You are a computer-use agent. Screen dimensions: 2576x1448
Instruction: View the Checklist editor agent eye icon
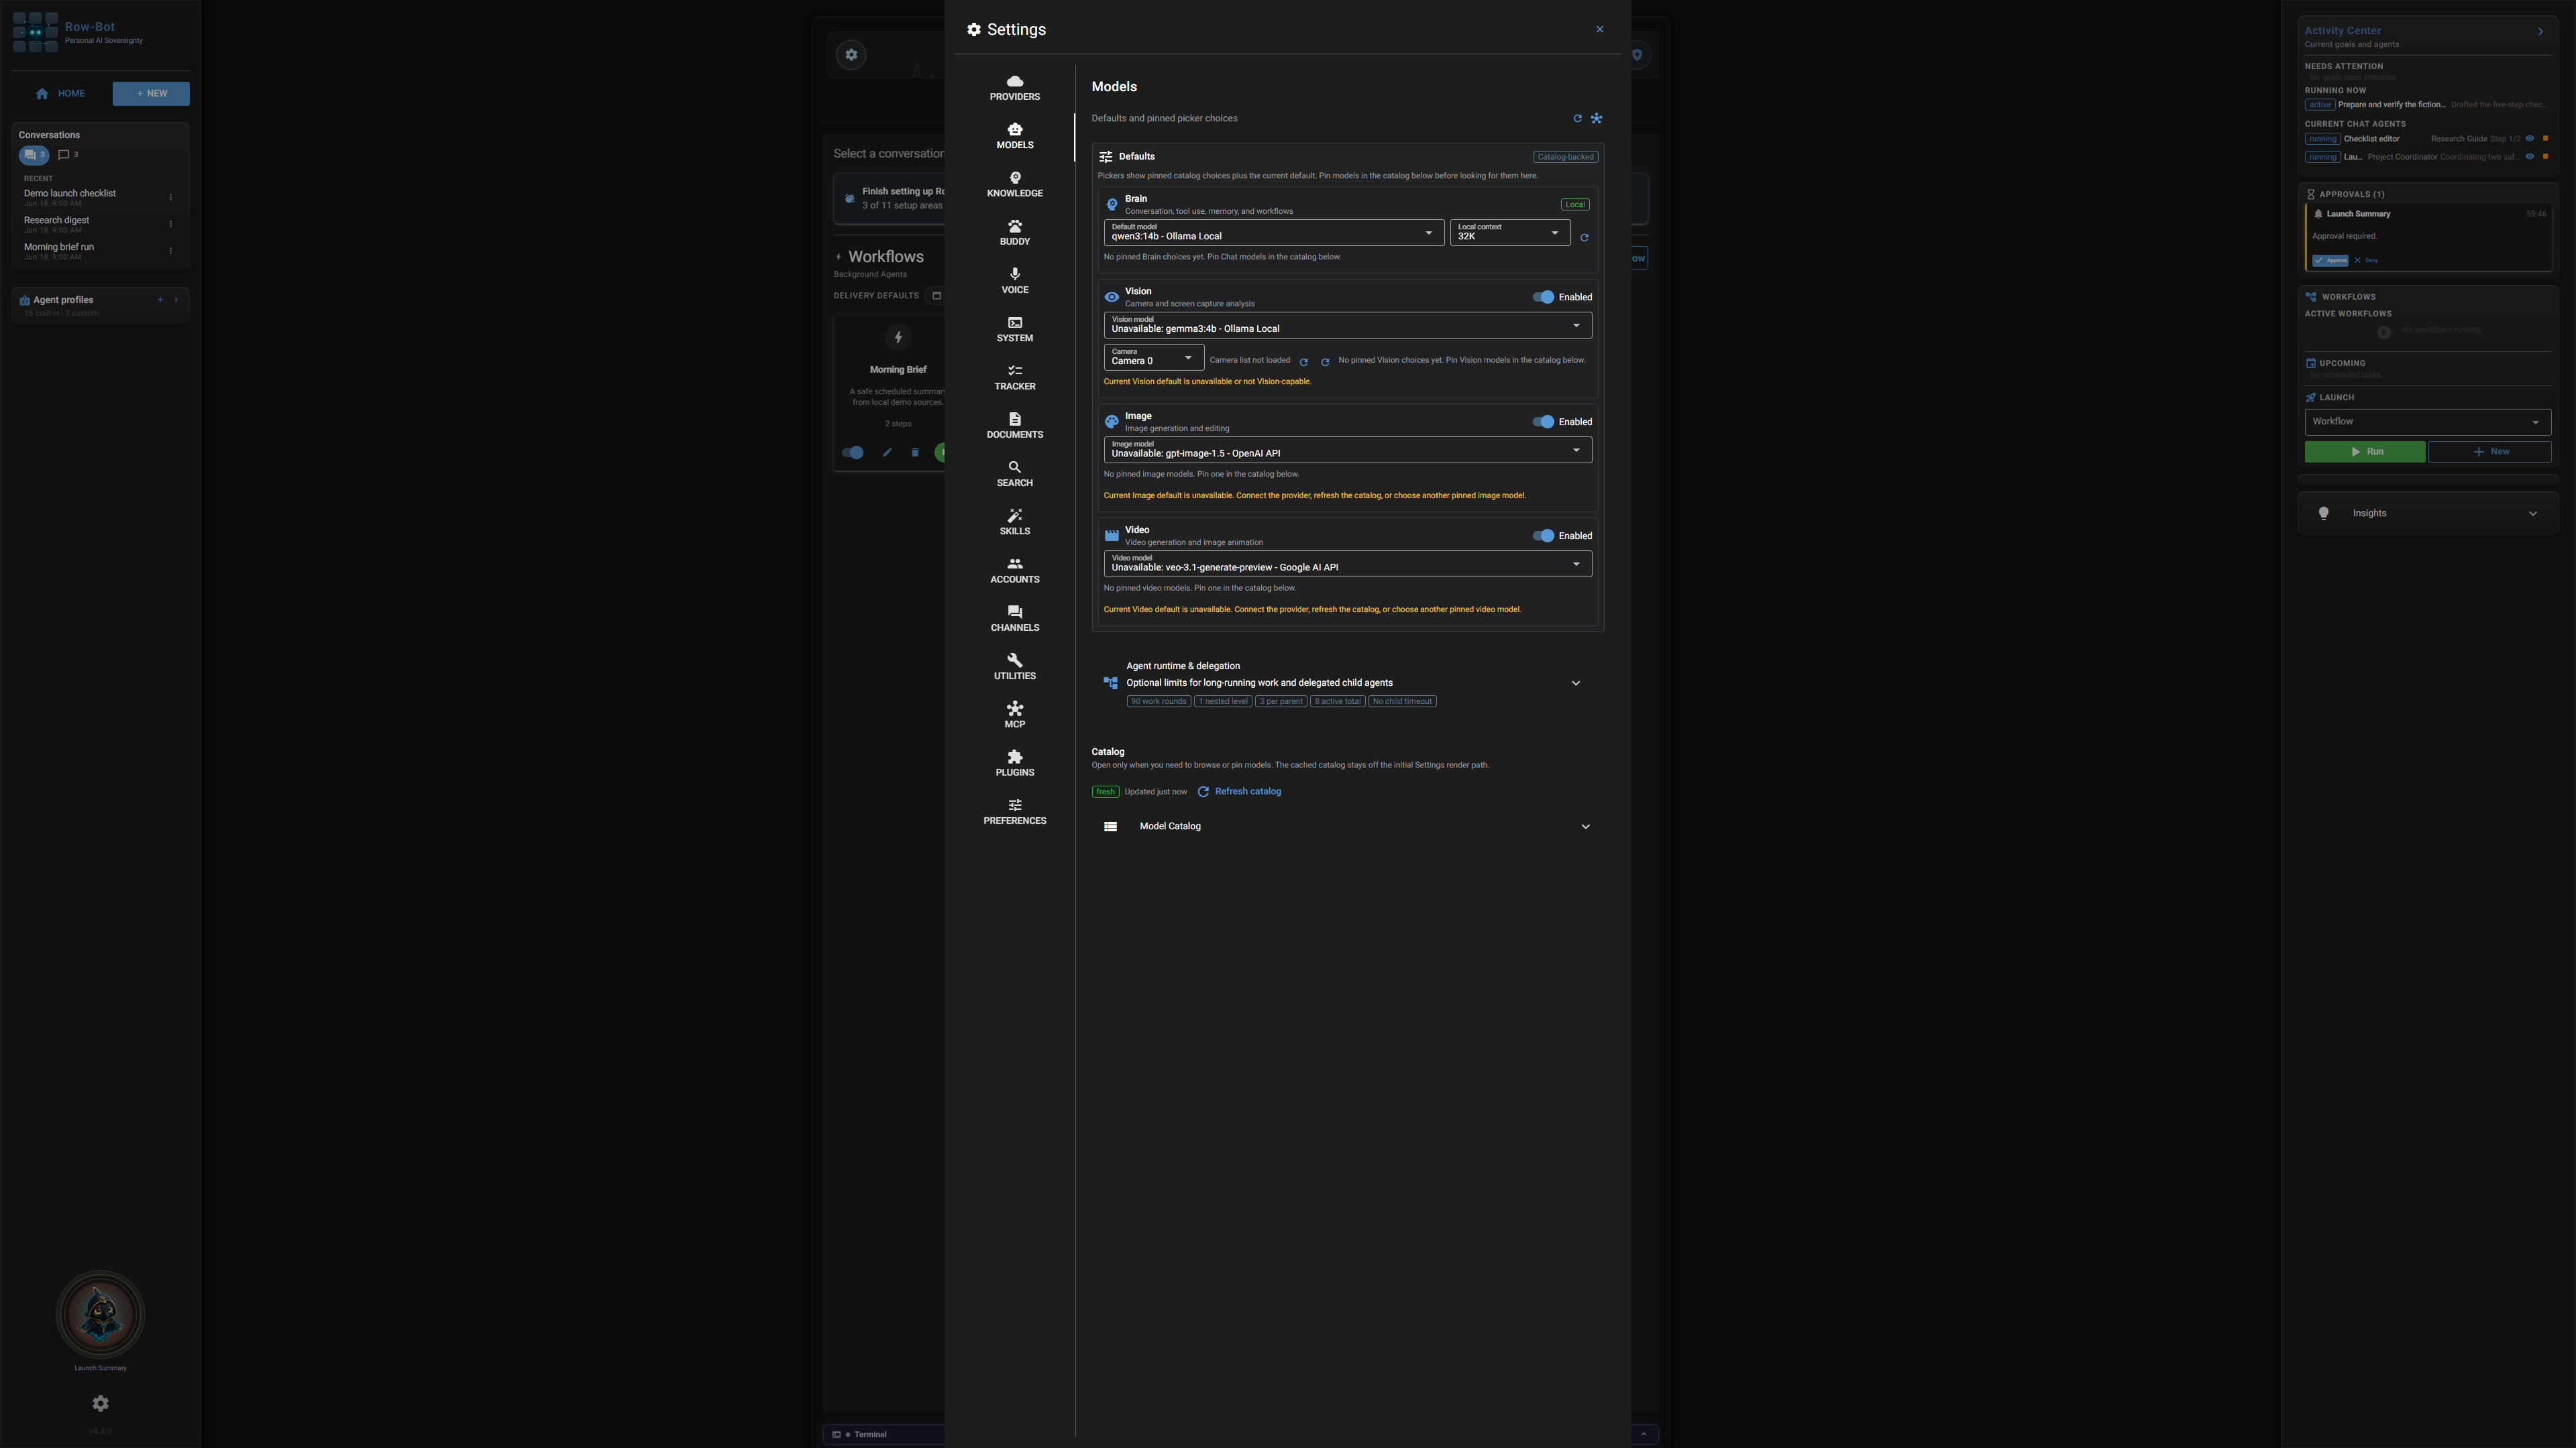point(2529,139)
